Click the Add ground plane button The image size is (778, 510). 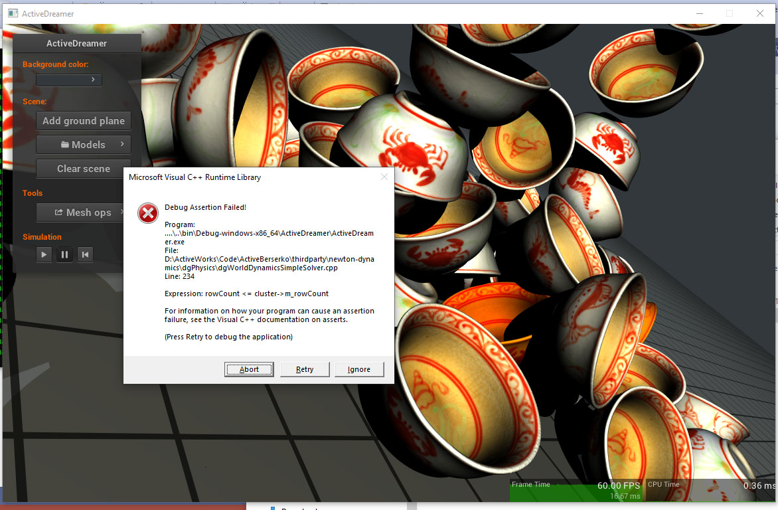tap(83, 121)
